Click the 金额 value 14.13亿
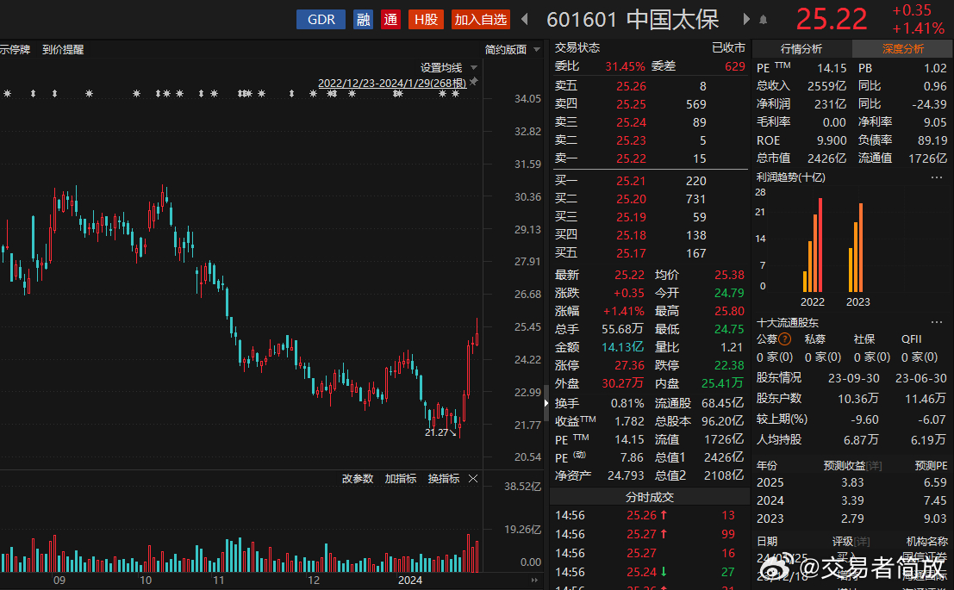The width and height of the screenshot is (954, 590). click(x=622, y=347)
